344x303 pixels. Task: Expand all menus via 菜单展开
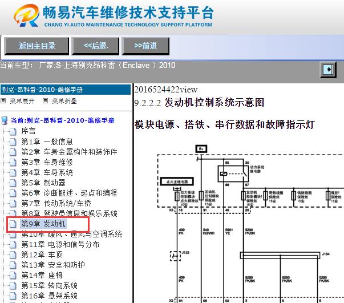(x=22, y=101)
